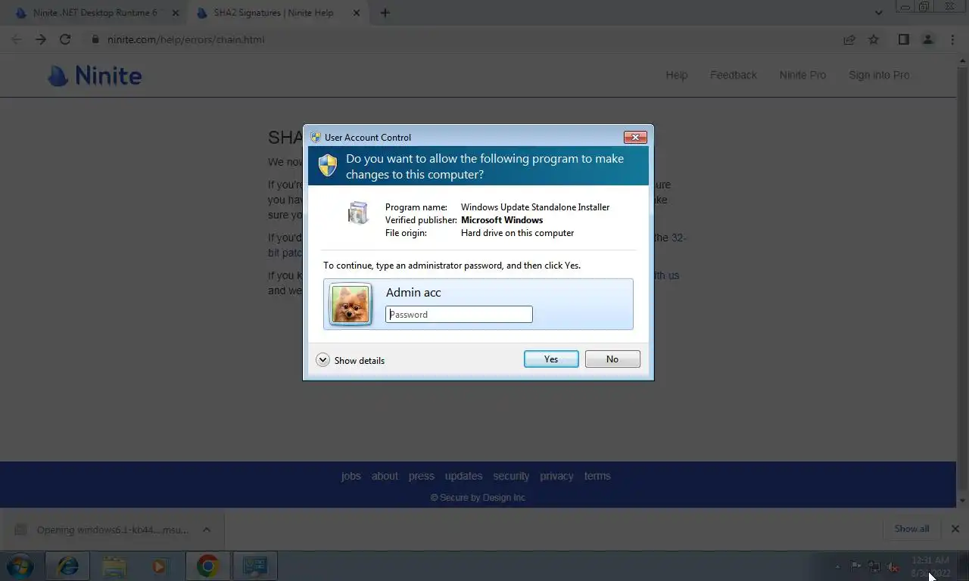The width and height of the screenshot is (969, 581).
Task: Open the Feedback link in Ninite header
Action: pyautogui.click(x=734, y=75)
